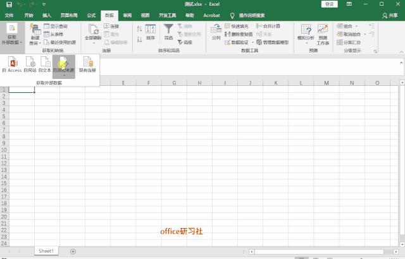The image size is (405, 259).
Task: Click 分类汇总 (subtotal)
Action: (x=349, y=42)
